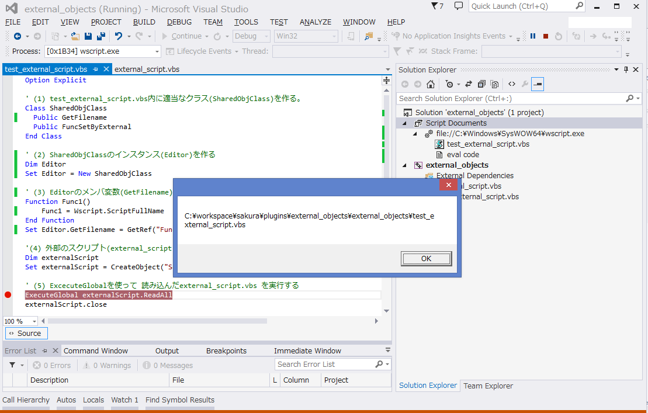Click Break All pause icon in debug toolbar
This screenshot has width=648, height=413.
pos(532,36)
